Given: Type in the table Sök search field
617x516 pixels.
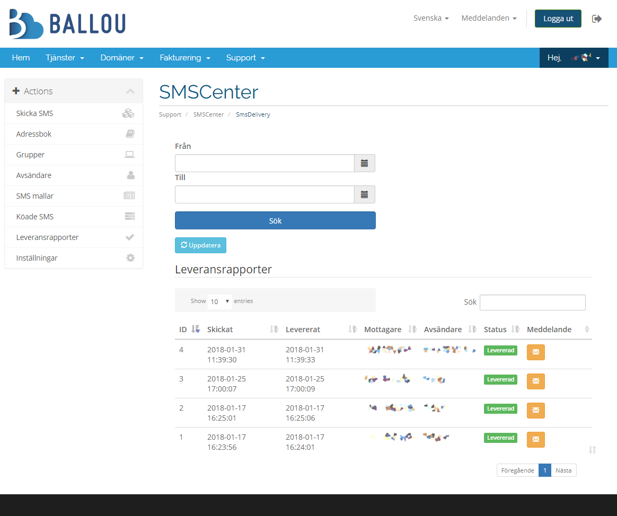Looking at the screenshot, I should click(532, 302).
